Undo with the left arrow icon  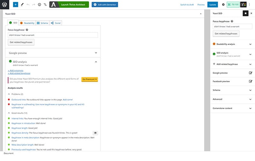coord(28,4)
